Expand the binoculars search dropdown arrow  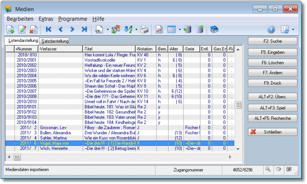click(108, 30)
